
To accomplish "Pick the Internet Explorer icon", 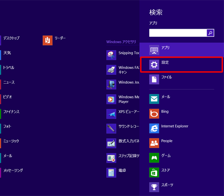I will click(x=154, y=128).
